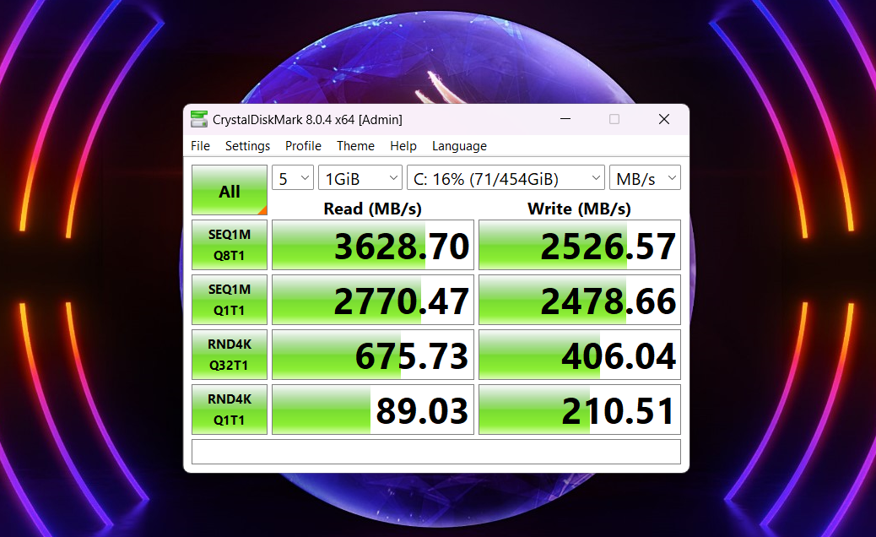The width and height of the screenshot is (876, 537).
Task: Select the 2770.47 read result
Action: 373,300
